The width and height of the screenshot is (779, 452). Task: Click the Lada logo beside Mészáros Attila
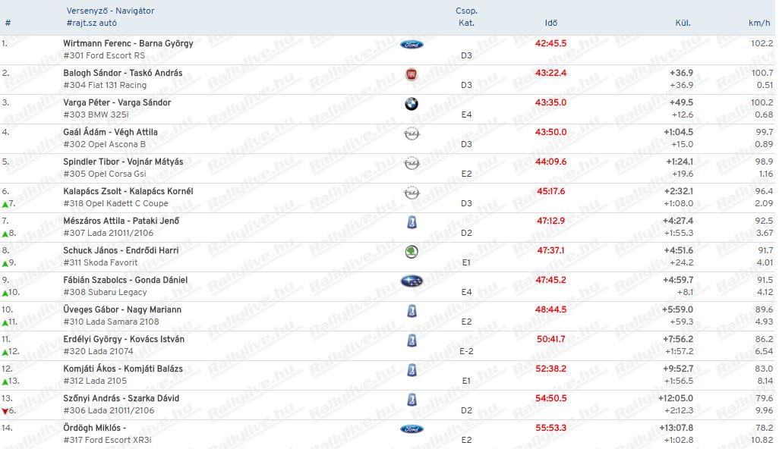coord(412,222)
